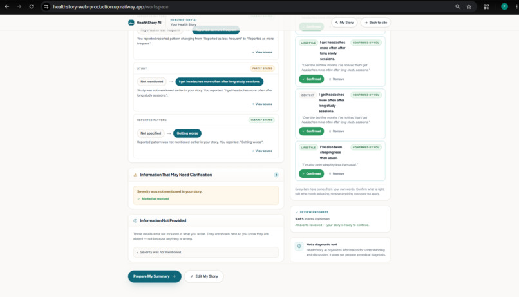
Task: Click the shield icon beside Not a diagnostic tool
Action: click(x=299, y=246)
